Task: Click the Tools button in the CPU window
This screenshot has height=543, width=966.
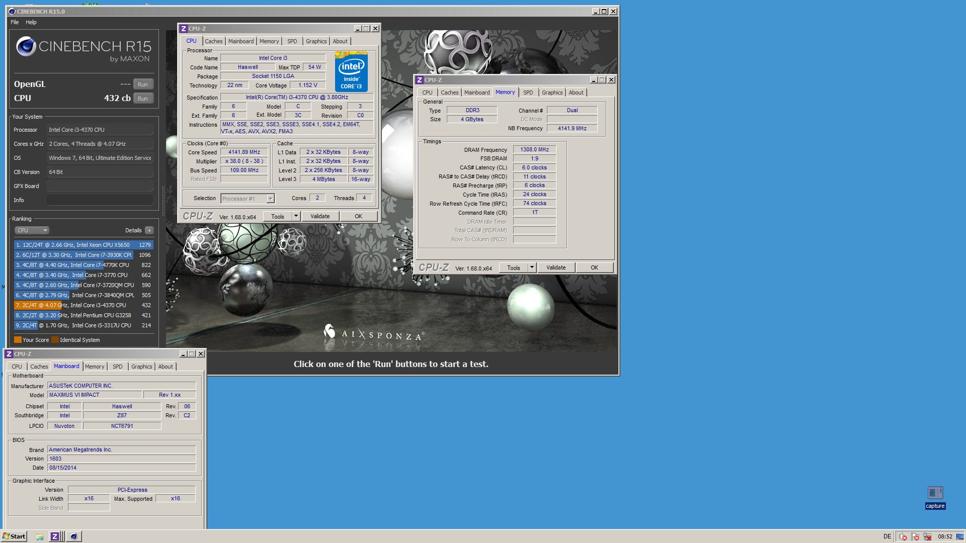Action: (x=278, y=216)
